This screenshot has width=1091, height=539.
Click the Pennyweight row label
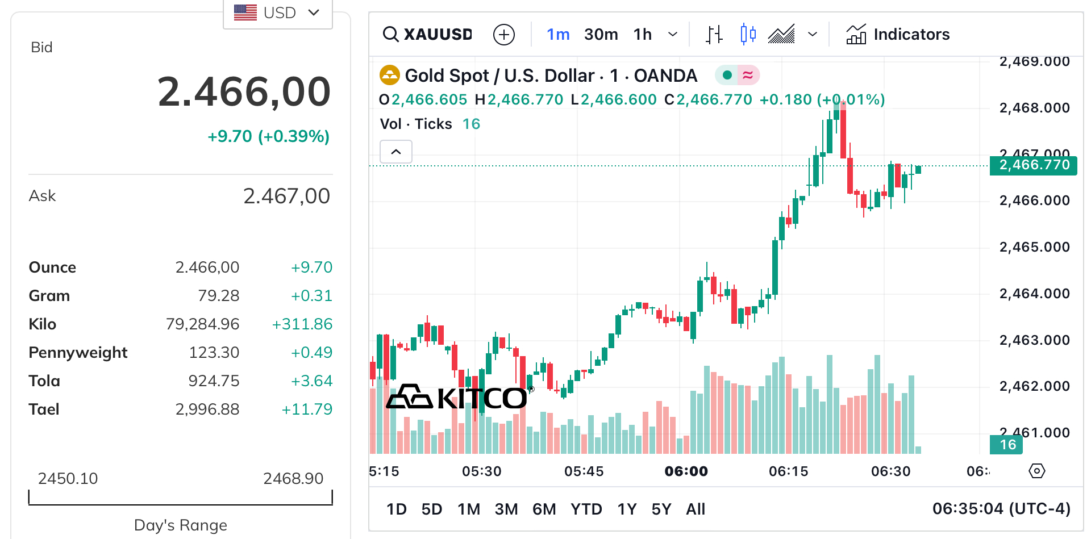tap(78, 353)
